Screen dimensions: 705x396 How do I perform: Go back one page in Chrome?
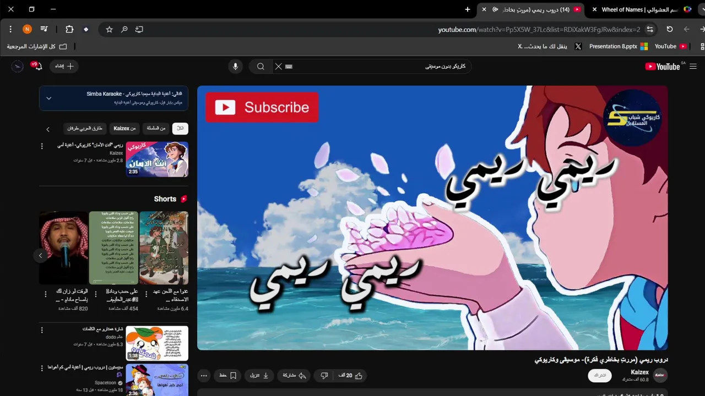(x=686, y=29)
